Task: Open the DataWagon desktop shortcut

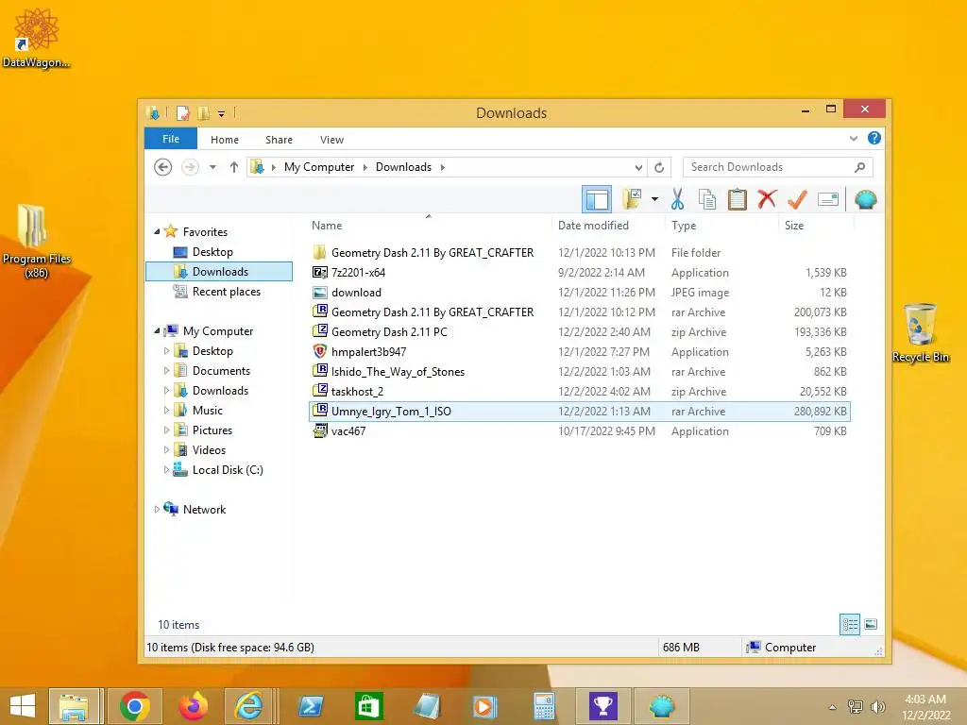Action: pyautogui.click(x=36, y=38)
